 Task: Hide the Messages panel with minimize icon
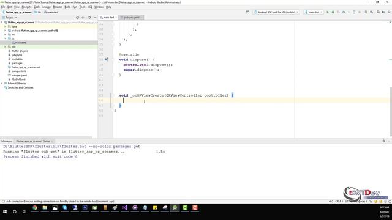(x=390, y=141)
